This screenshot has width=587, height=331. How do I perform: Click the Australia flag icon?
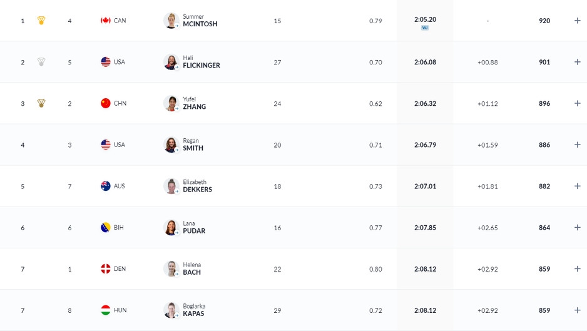click(106, 186)
